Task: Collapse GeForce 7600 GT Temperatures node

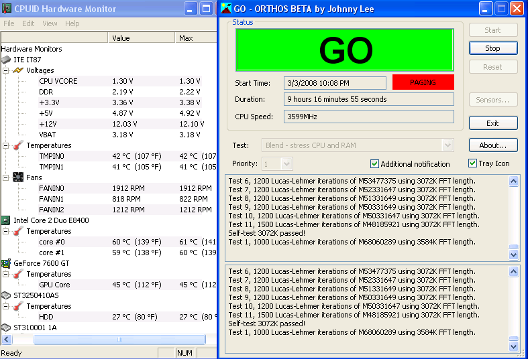Action: coord(6,275)
